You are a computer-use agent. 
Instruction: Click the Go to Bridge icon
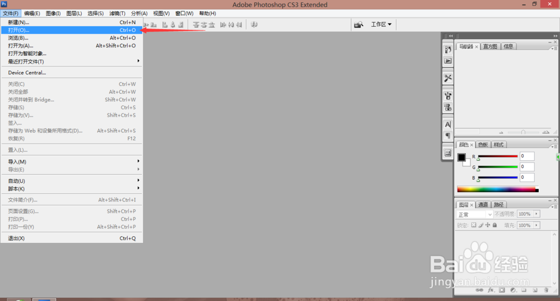click(358, 25)
